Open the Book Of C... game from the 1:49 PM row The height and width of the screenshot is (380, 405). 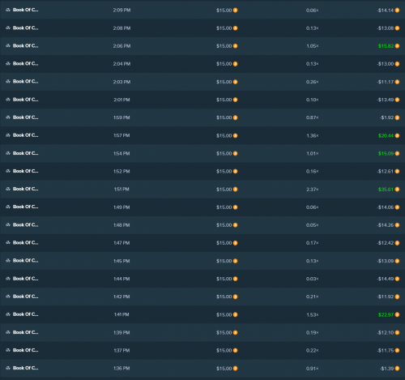pyautogui.click(x=25, y=207)
